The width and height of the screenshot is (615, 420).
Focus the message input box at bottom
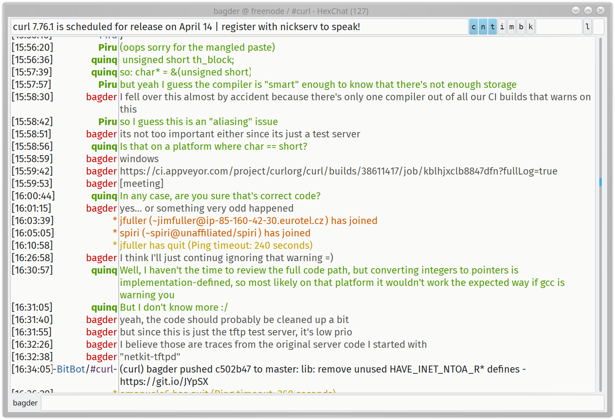point(322,403)
